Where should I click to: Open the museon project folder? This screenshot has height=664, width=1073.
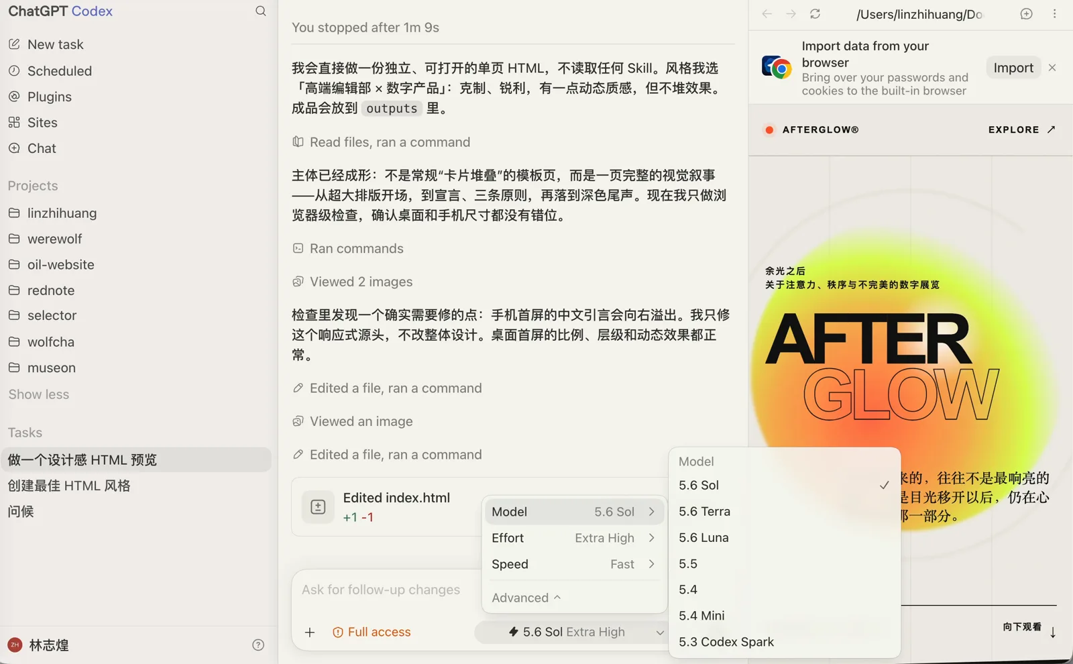(42, 368)
